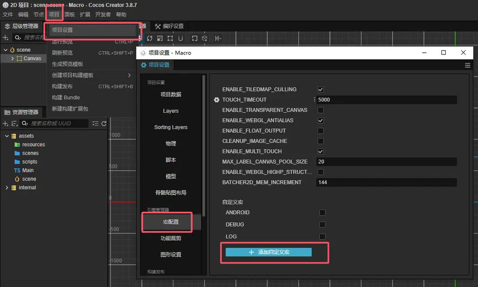Choose 构建 Bundle menu entry
This screenshot has width=478, height=287.
pyautogui.click(x=92, y=98)
